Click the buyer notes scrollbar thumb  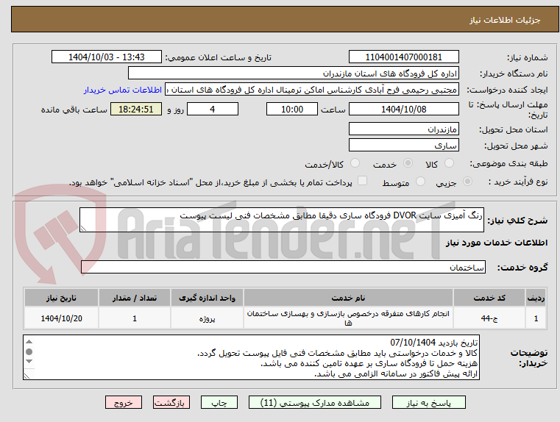click(x=29, y=351)
